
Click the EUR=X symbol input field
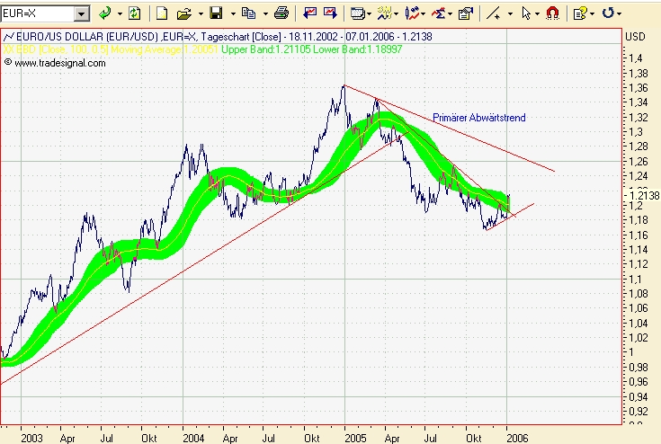point(38,13)
